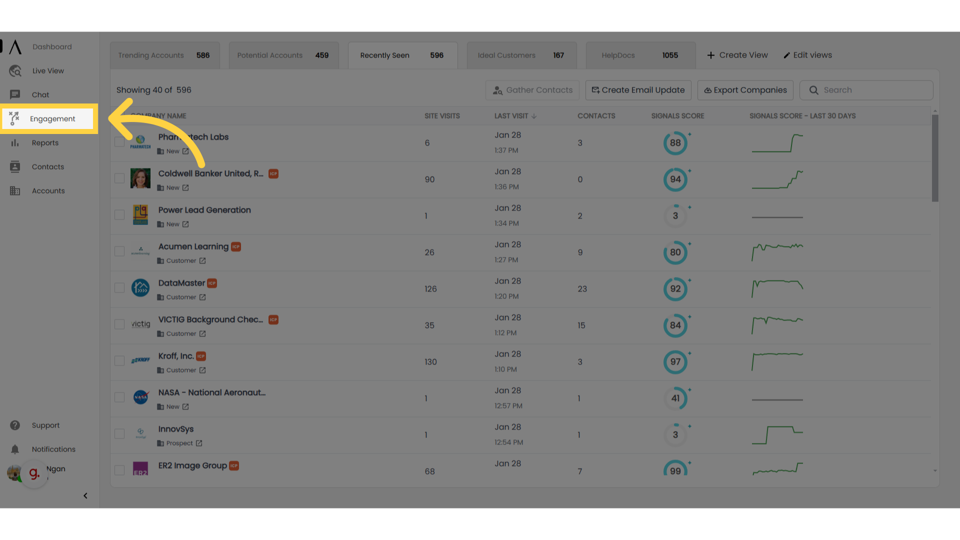Open the Reports bar chart icon
The width and height of the screenshot is (960, 540).
point(15,143)
